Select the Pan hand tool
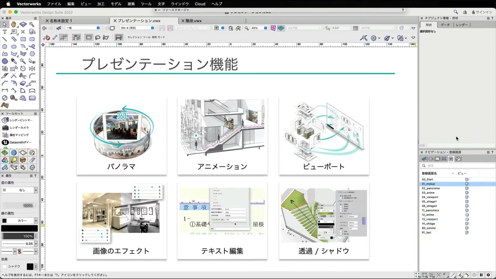Viewport: 496px width, 279px height. point(14,24)
